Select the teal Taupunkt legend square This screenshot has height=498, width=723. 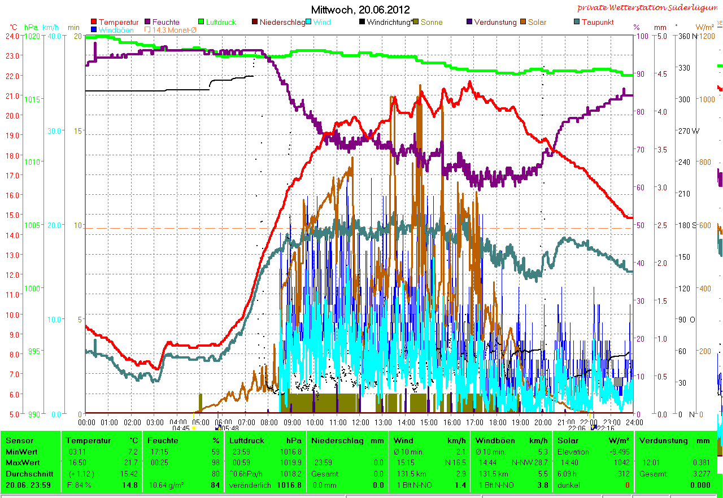(x=577, y=22)
